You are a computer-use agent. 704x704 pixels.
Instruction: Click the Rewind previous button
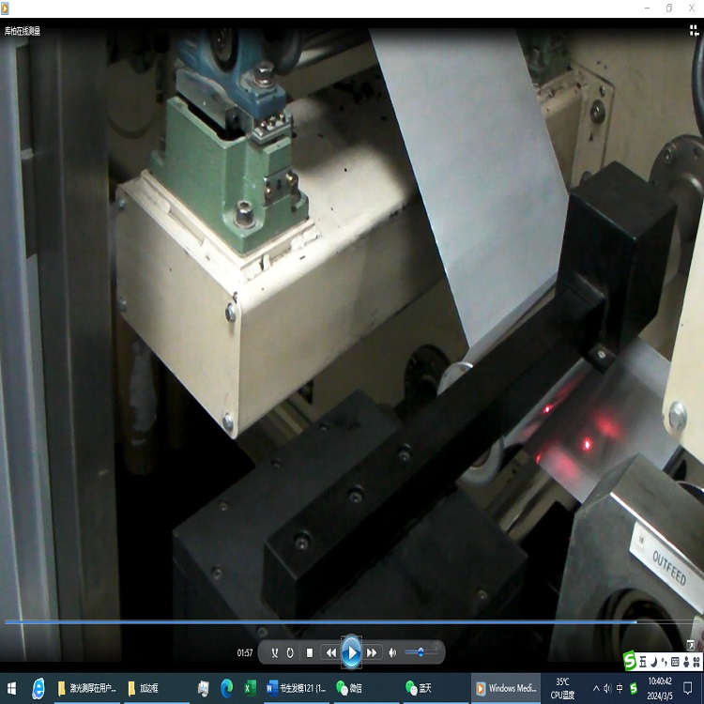[x=330, y=652]
